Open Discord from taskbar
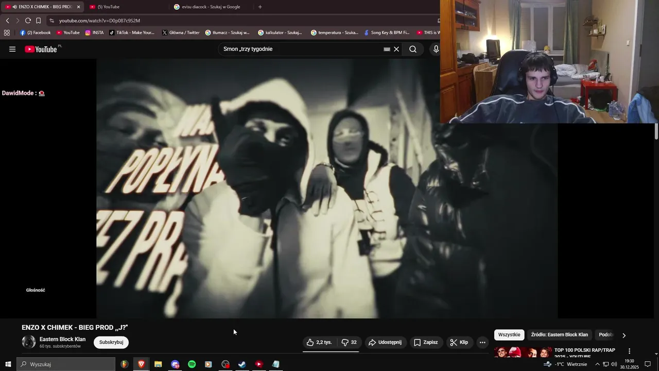 click(x=175, y=364)
